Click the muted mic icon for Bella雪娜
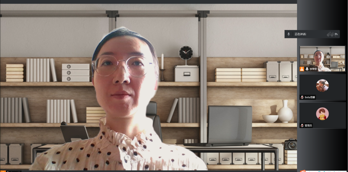 (x=302, y=97)
